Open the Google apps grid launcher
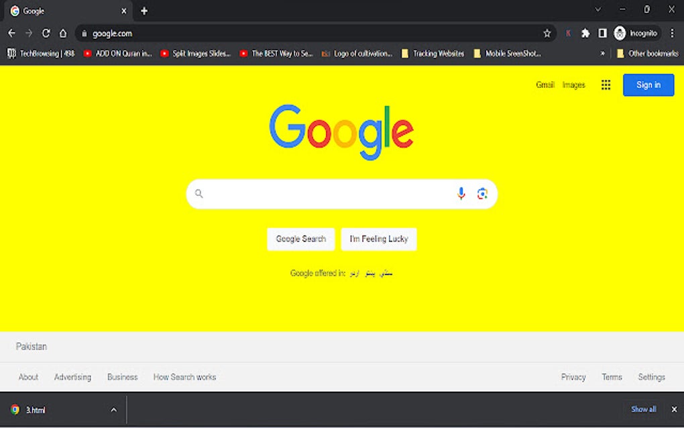The height and width of the screenshot is (428, 684). coord(606,85)
